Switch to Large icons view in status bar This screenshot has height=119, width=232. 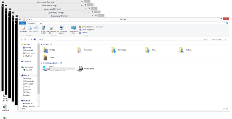227,109
